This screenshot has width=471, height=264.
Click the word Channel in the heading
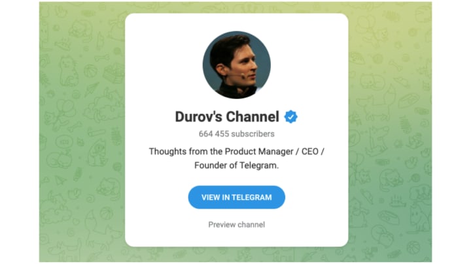(253, 117)
